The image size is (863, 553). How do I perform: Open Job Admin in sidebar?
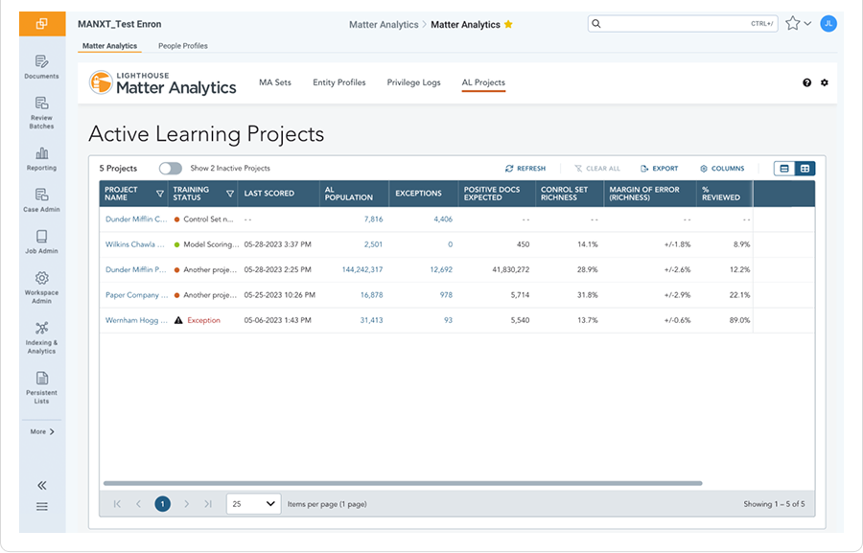[42, 242]
